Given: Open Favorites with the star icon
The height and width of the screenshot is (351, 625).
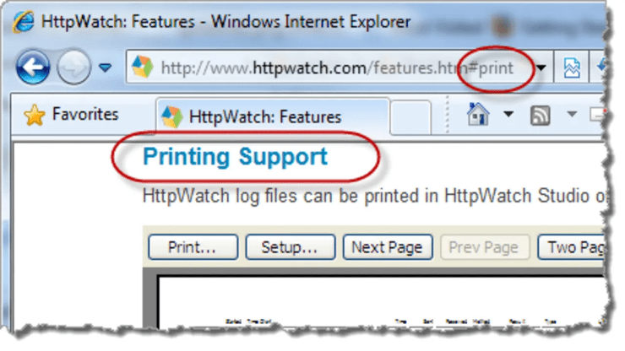Looking at the screenshot, I should point(71,115).
